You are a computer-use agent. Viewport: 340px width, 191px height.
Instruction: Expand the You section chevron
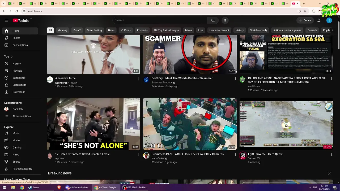12,57
